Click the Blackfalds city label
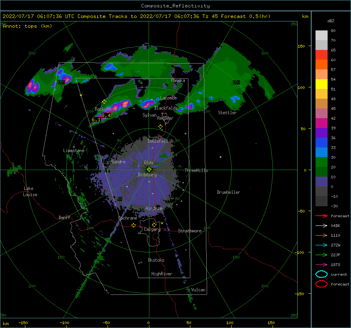The width and height of the screenshot is (351, 328). (166, 108)
